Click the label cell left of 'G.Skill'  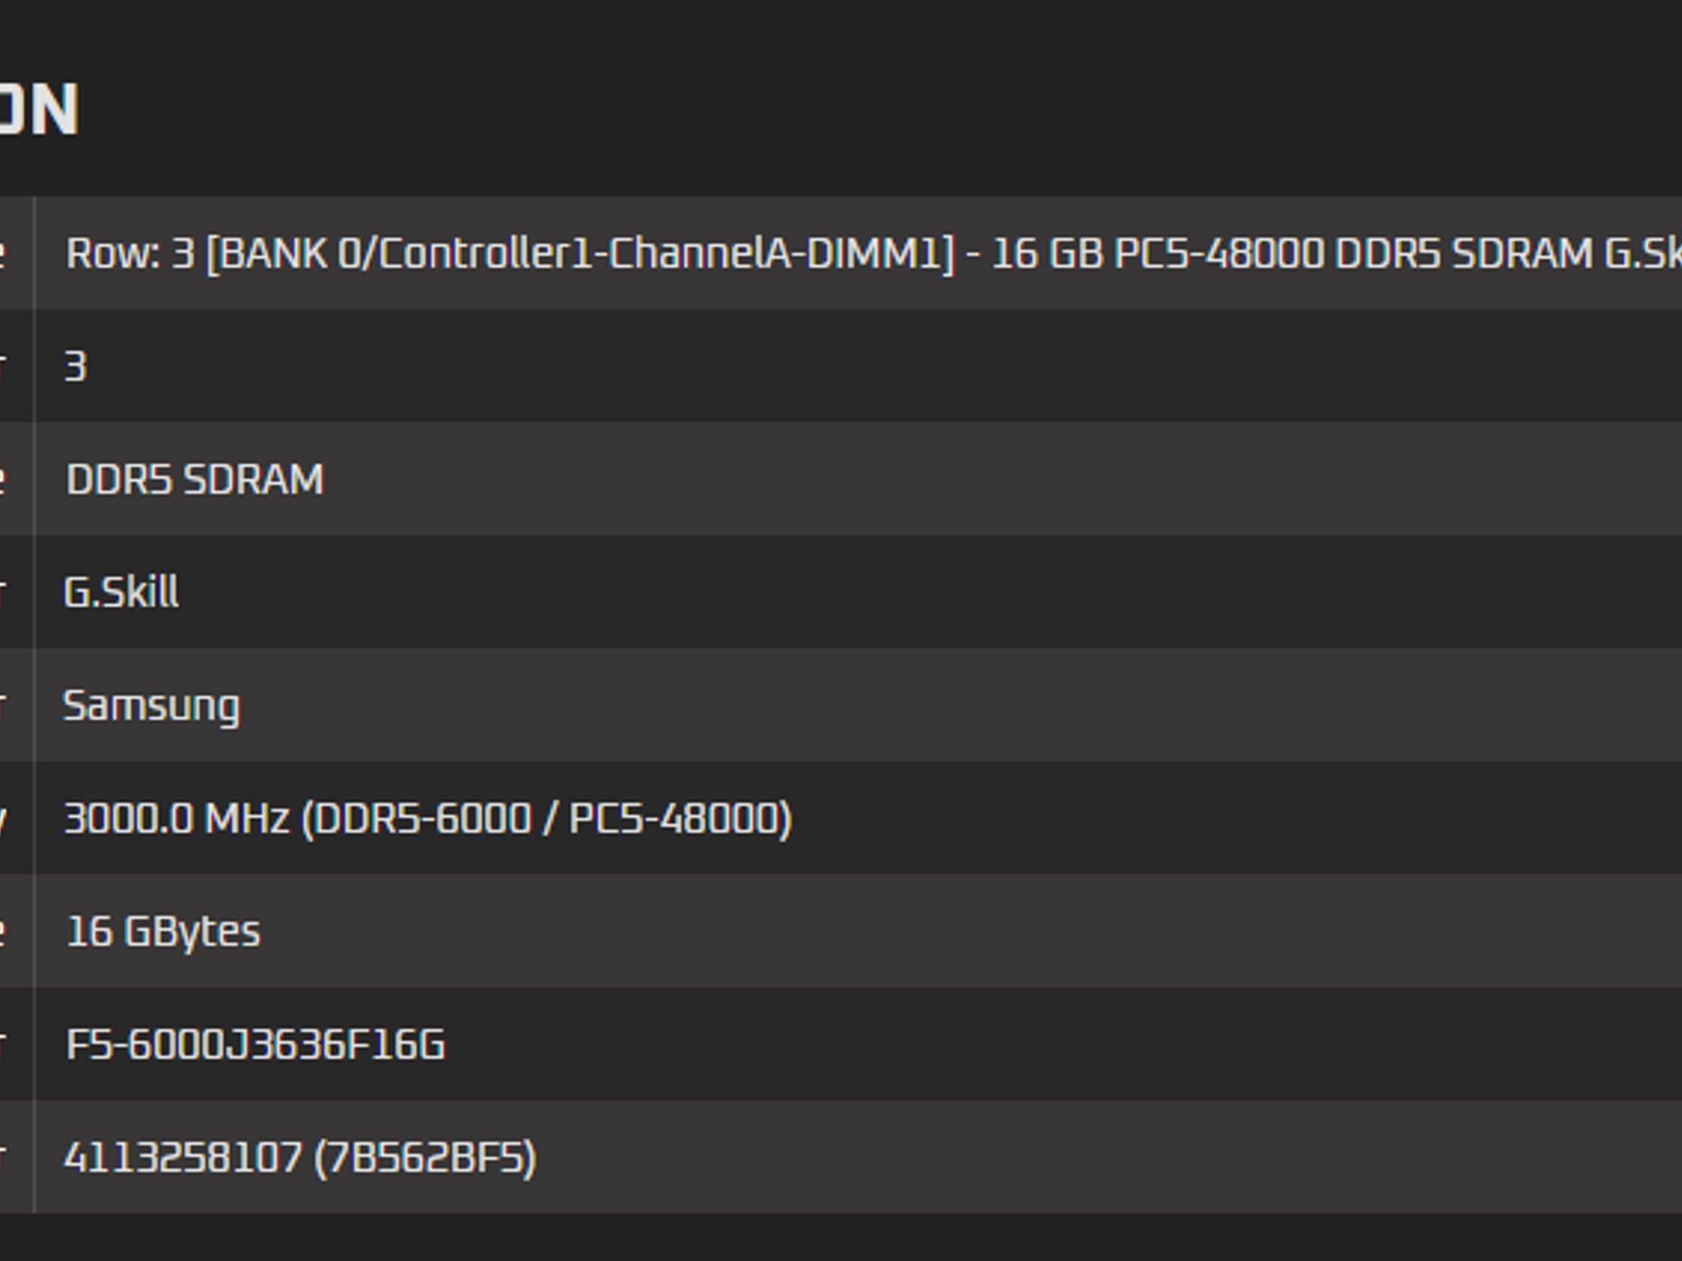coord(16,592)
